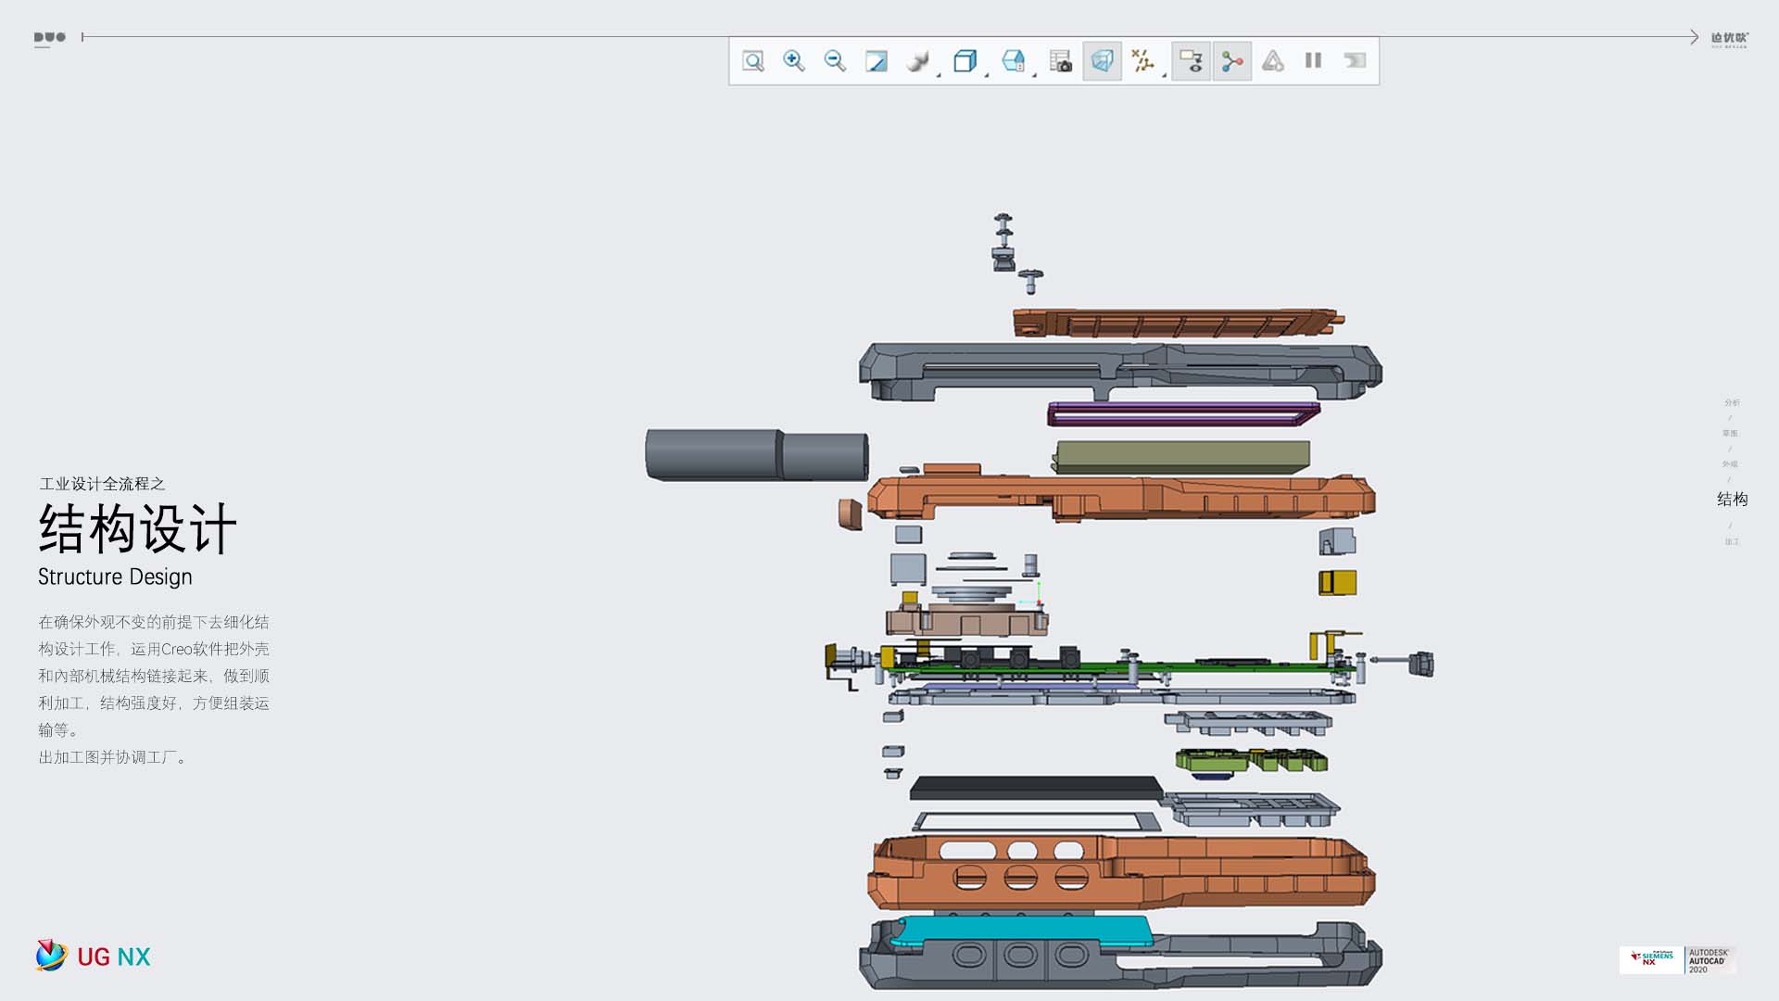
Task: Click the Zoom In magnifier icon
Action: pos(794,61)
